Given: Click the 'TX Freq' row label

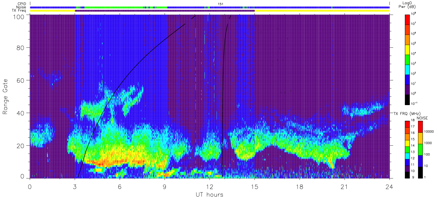Looking at the screenshot, I should (19, 11).
